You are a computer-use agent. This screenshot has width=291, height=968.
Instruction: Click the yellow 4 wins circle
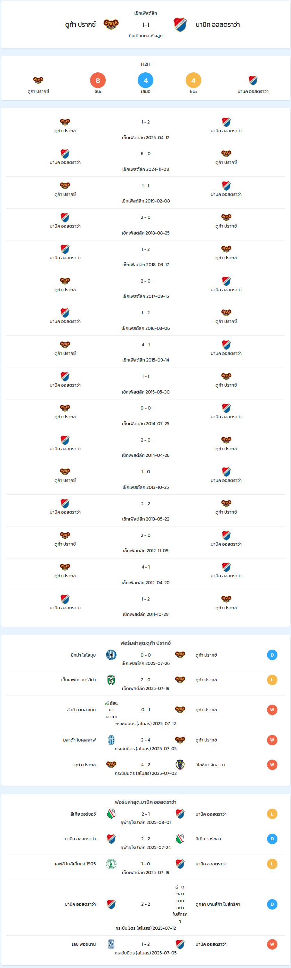(193, 80)
